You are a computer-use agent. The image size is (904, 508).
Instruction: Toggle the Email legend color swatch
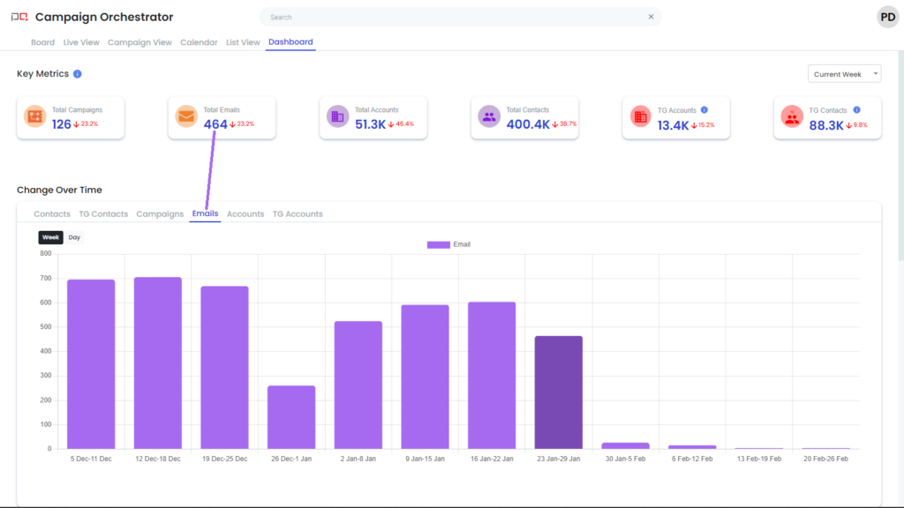coord(438,244)
